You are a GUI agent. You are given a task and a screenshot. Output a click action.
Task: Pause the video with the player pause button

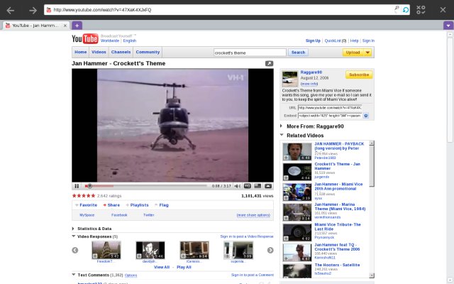(x=77, y=186)
